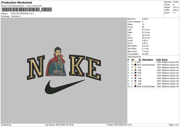Pick the blue swatch beside stitch count 1455
Image resolution: width=180 pixels, height=127 pixels.
pyautogui.click(x=135, y=73)
